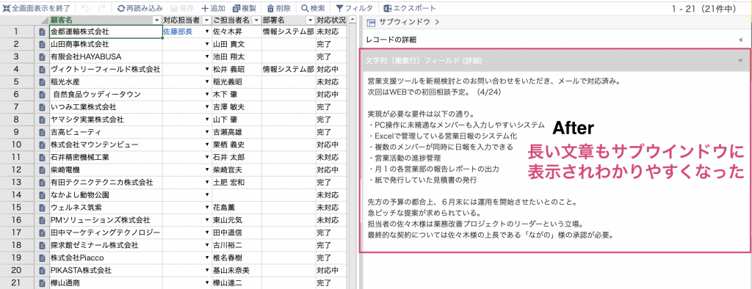
Task: Open 対応担当者 dropdown for 稲光水産
Action: click(207, 82)
